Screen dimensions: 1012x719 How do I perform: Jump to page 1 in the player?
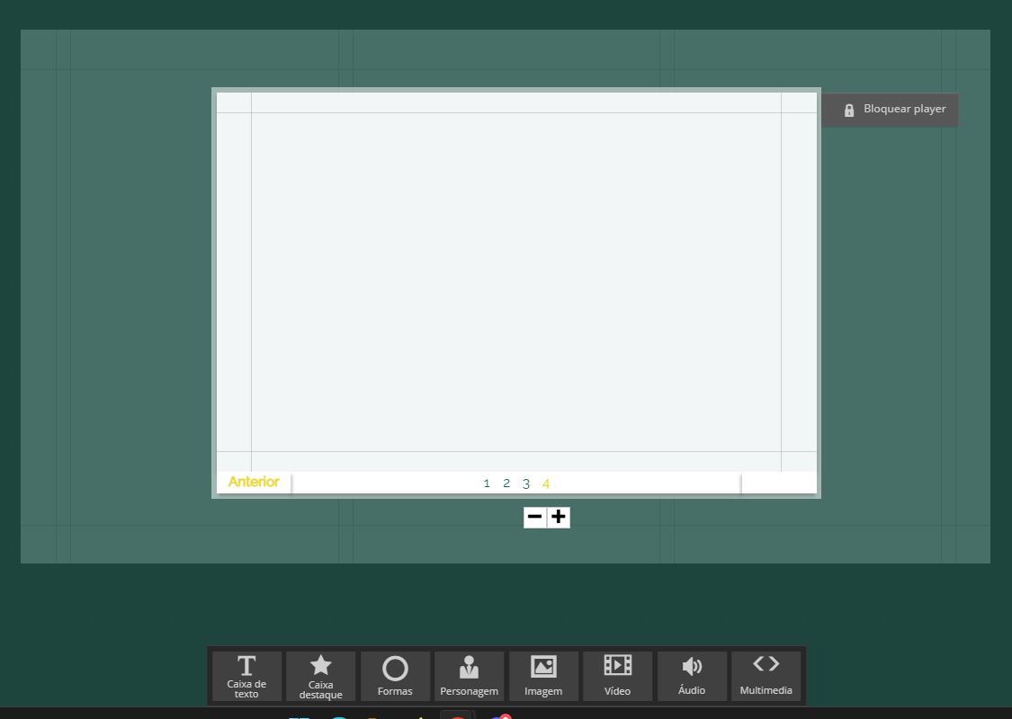coord(487,484)
